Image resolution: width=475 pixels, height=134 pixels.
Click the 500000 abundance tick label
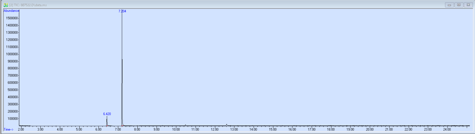12,90
